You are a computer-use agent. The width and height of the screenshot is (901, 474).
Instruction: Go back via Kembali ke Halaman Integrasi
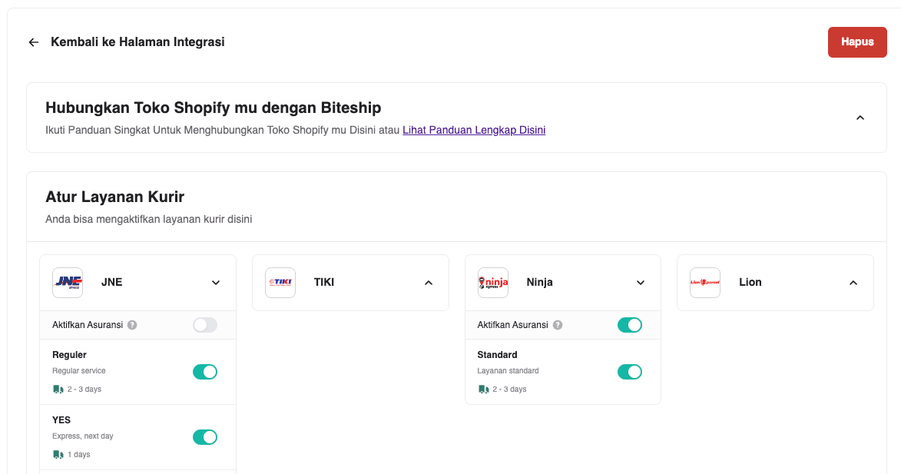pos(137,42)
